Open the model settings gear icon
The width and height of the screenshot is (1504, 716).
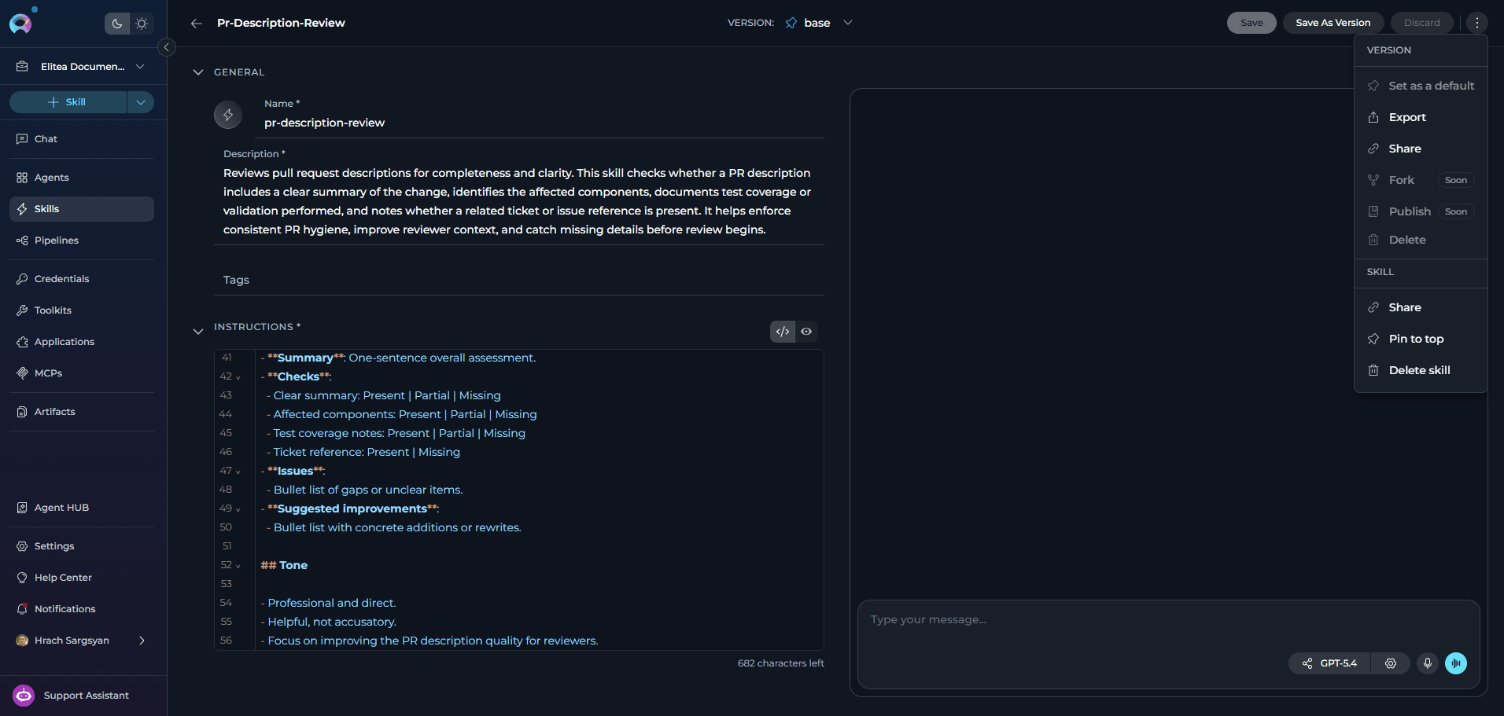(1391, 663)
